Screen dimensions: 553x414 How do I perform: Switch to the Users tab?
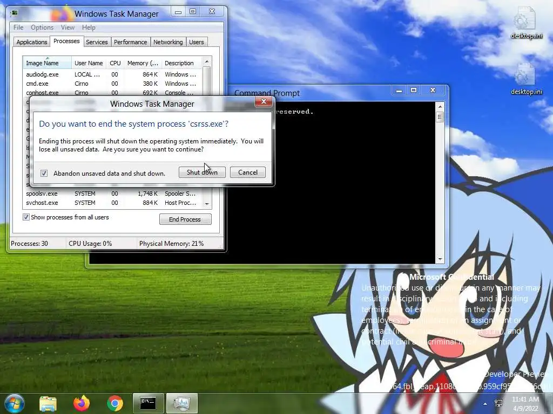coord(197,42)
